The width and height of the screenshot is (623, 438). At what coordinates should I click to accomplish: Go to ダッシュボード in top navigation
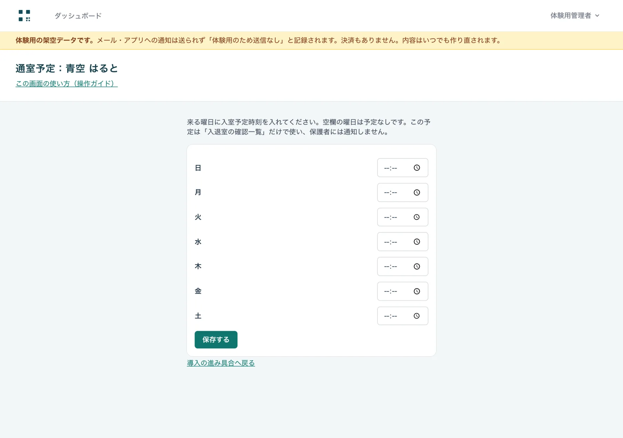point(78,16)
